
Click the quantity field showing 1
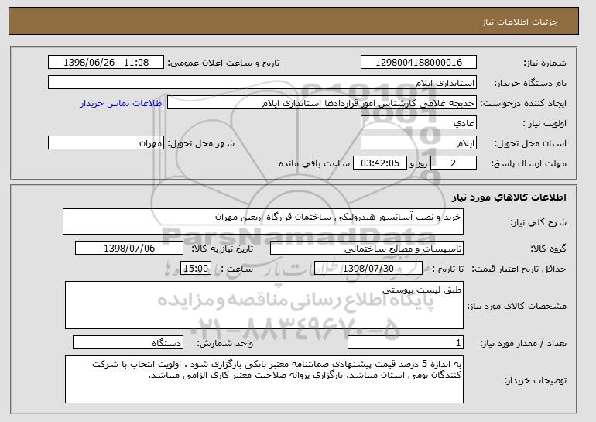click(406, 342)
